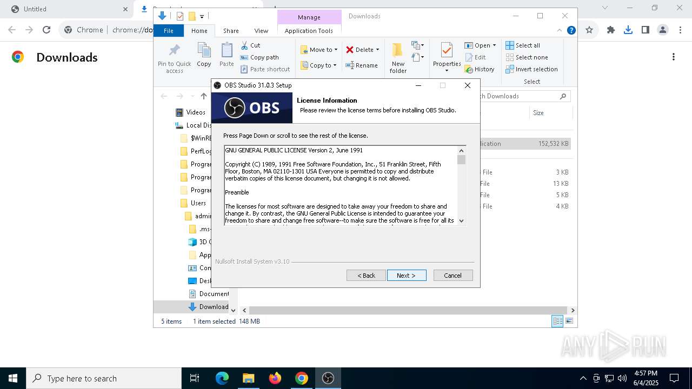Viewport: 692px width, 389px height.
Task: Open Firefox from taskbar
Action: pos(275,378)
